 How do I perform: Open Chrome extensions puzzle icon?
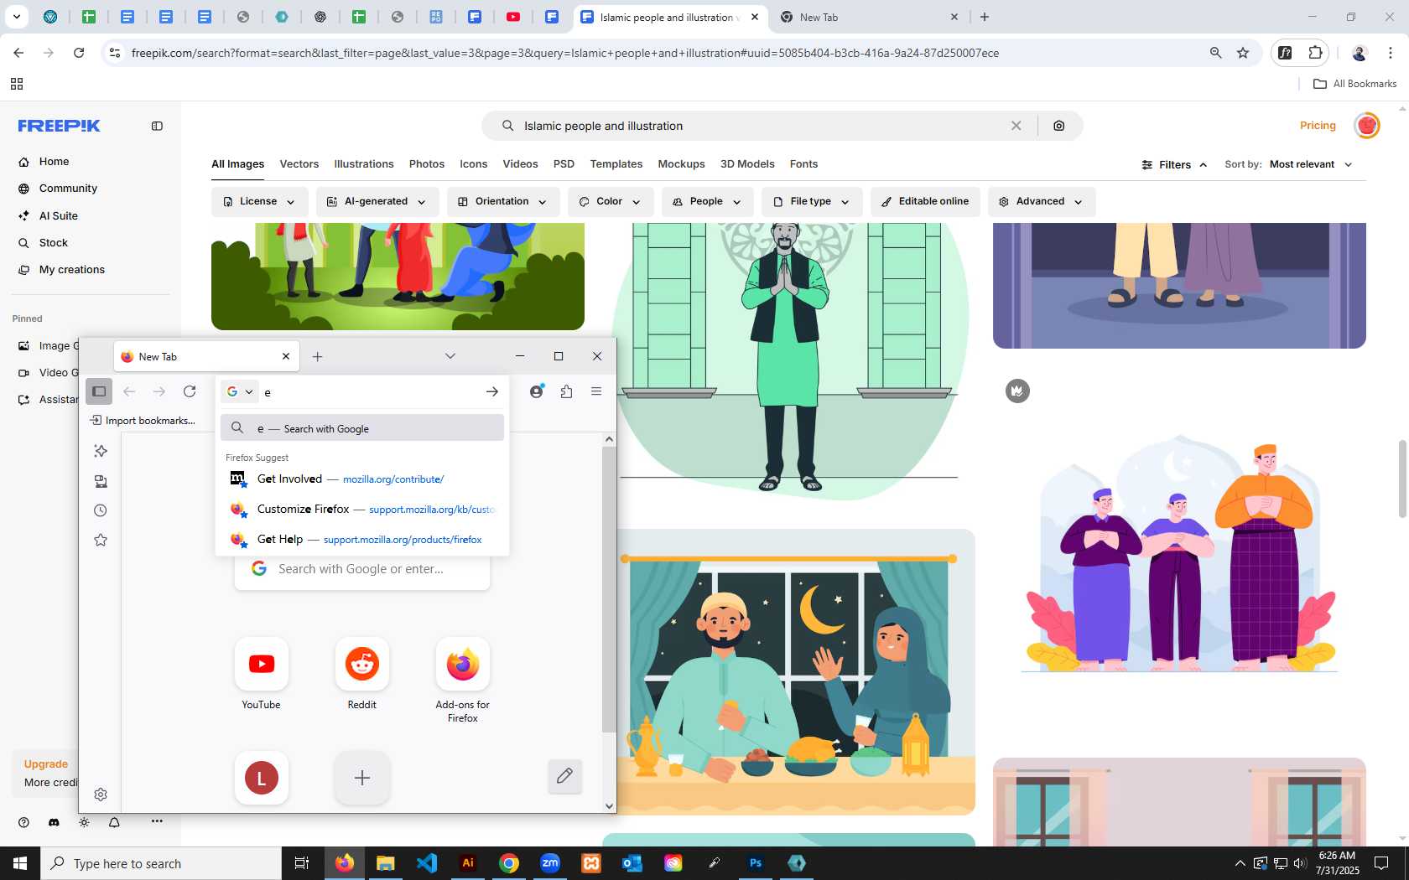pos(1315,53)
